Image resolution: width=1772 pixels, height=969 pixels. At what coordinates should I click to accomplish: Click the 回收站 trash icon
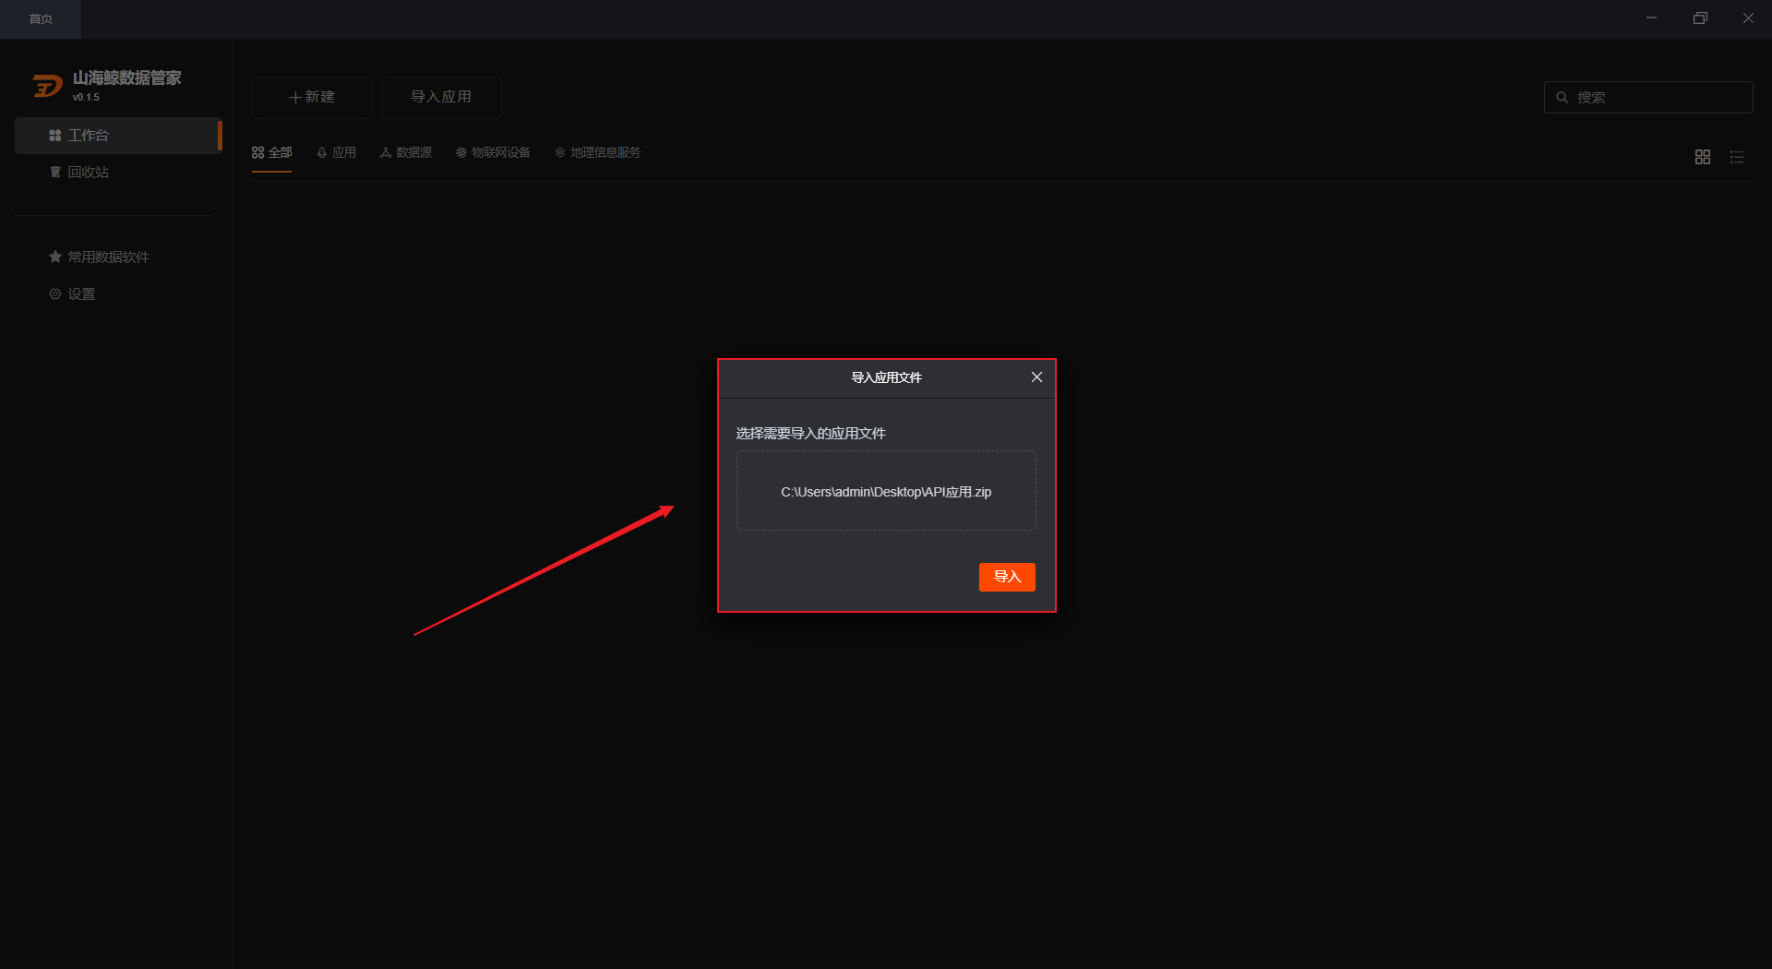55,173
